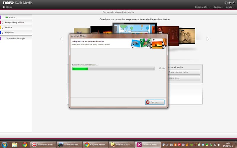Click the network monitor tray icon
The width and height of the screenshot is (237, 148).
[x=215, y=145]
